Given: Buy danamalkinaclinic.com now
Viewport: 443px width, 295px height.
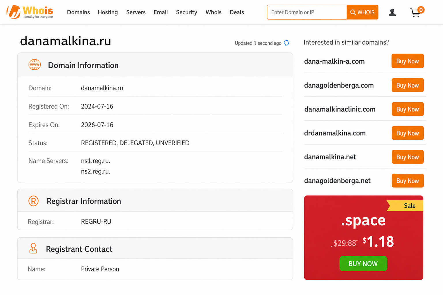Looking at the screenshot, I should point(408,109).
